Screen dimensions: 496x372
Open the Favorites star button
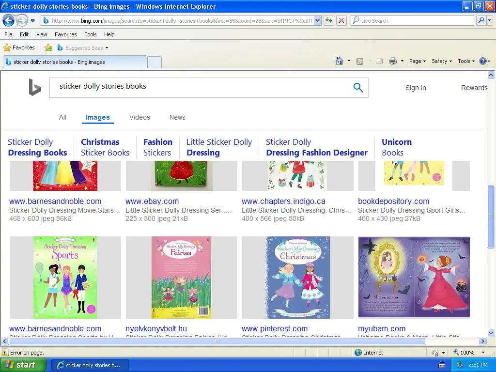19,48
